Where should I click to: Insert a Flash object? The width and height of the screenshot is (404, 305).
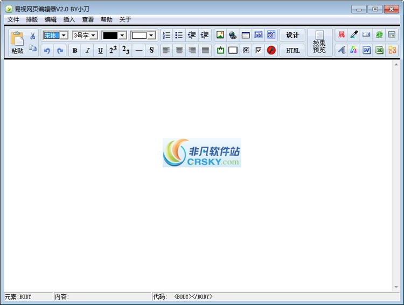coord(271,50)
